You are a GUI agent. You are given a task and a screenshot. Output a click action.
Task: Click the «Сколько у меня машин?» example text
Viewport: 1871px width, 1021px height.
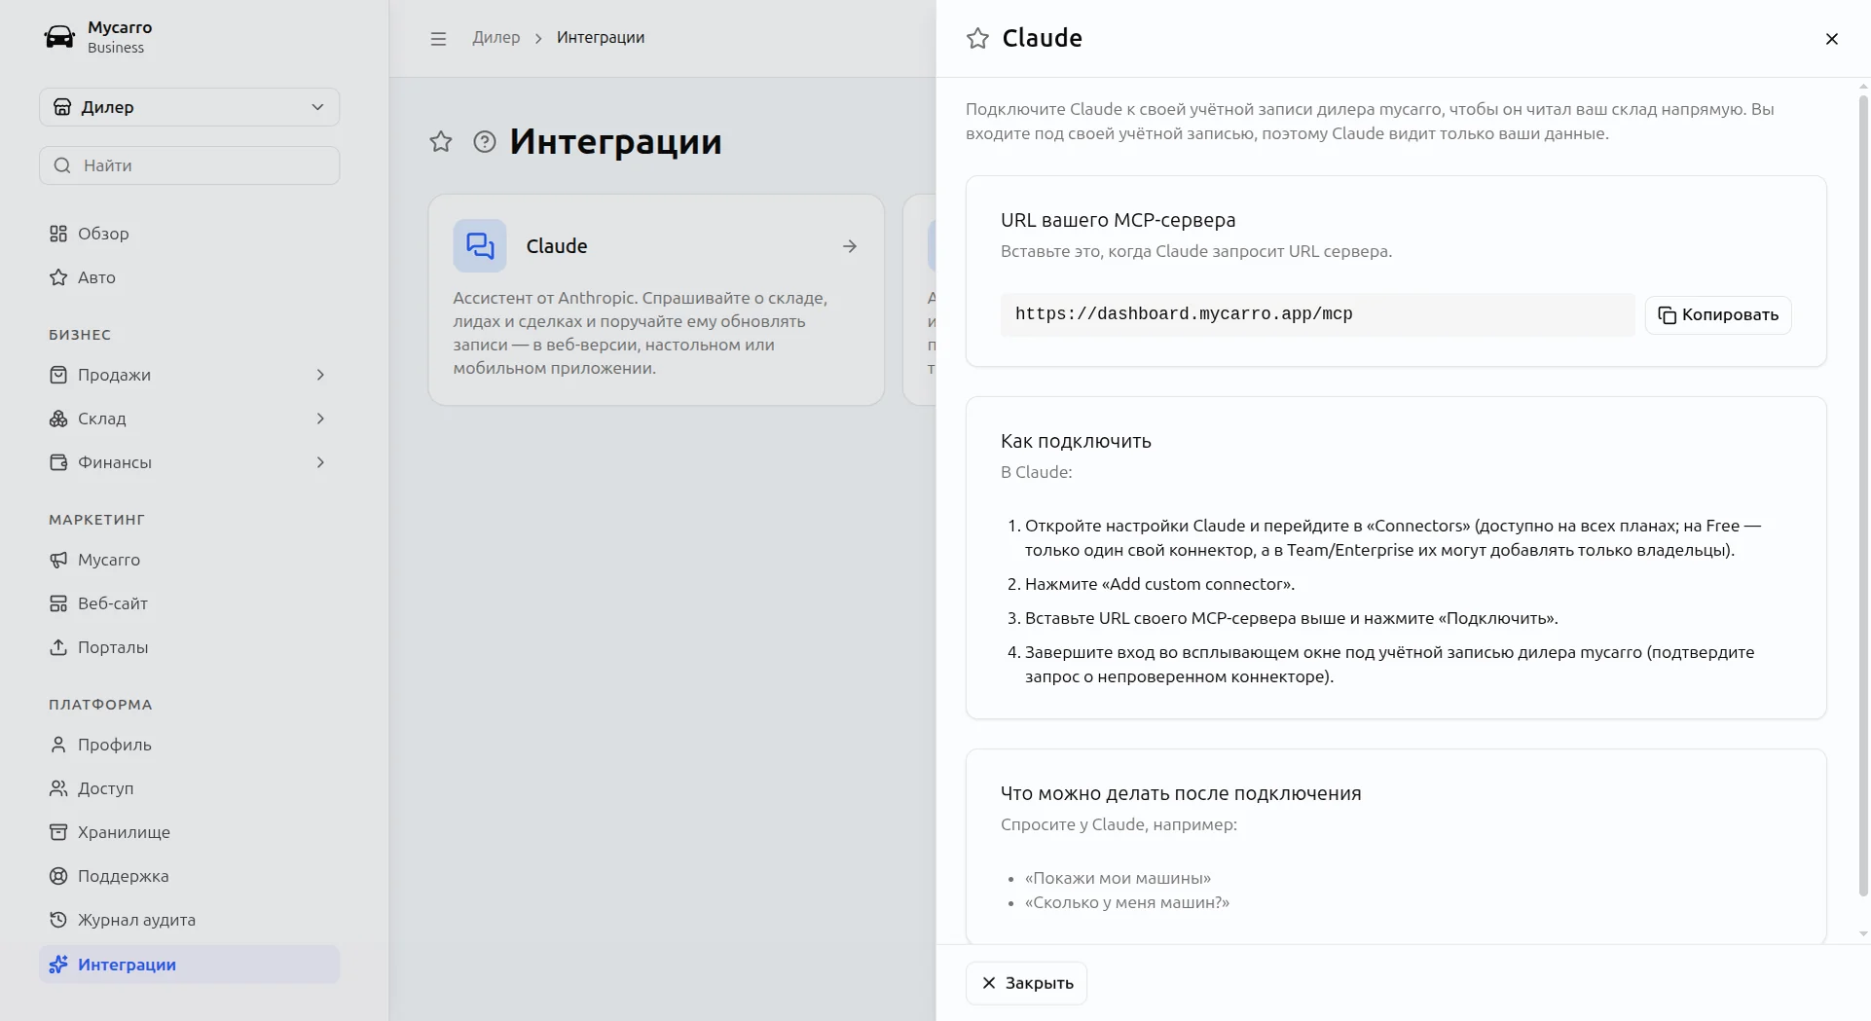coord(1127,902)
